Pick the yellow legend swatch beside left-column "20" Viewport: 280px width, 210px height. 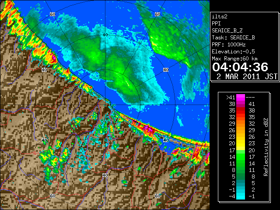241,143
